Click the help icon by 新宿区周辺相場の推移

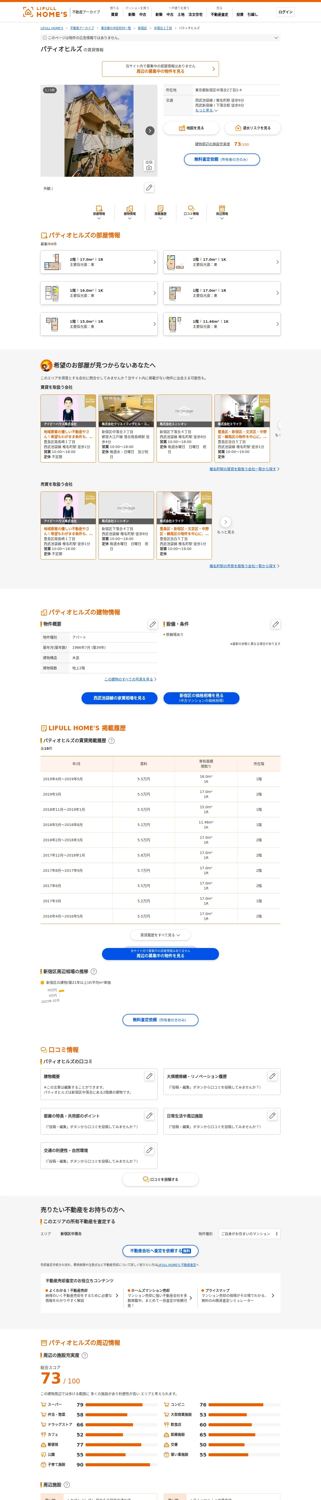click(94, 971)
